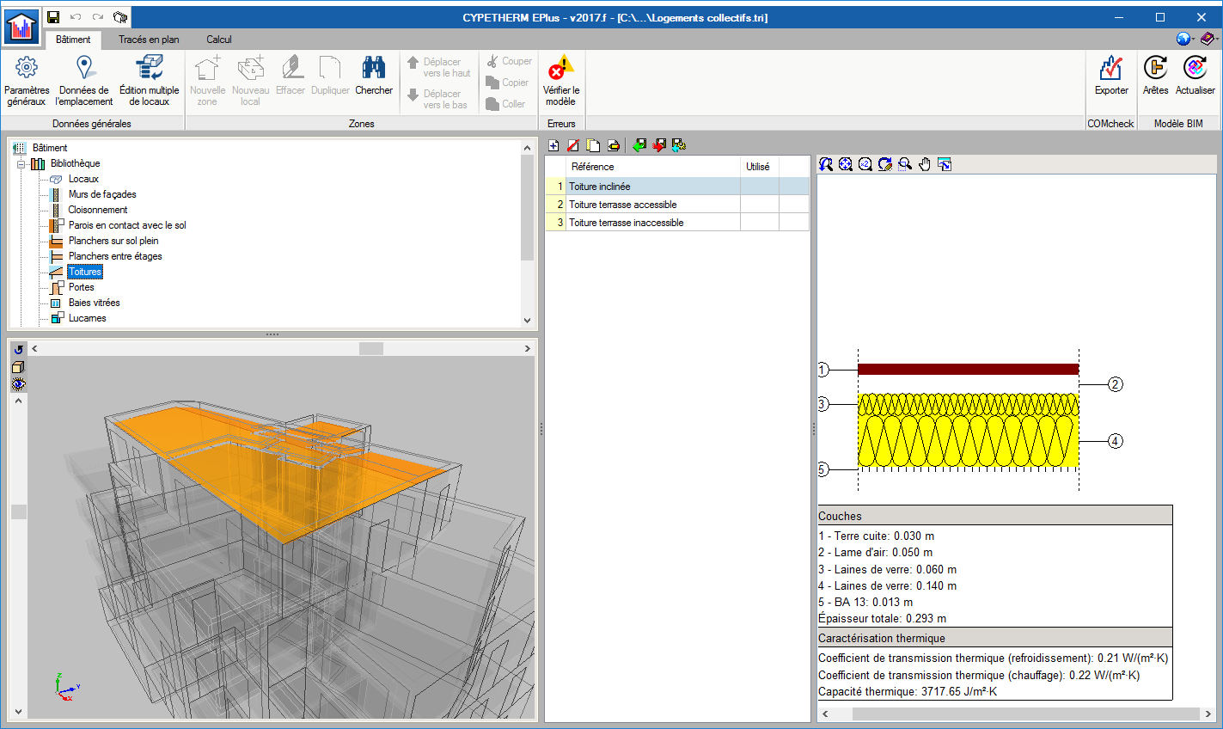Image resolution: width=1223 pixels, height=729 pixels.
Task: Click layer marker 2 in the roof section
Action: 1115,384
